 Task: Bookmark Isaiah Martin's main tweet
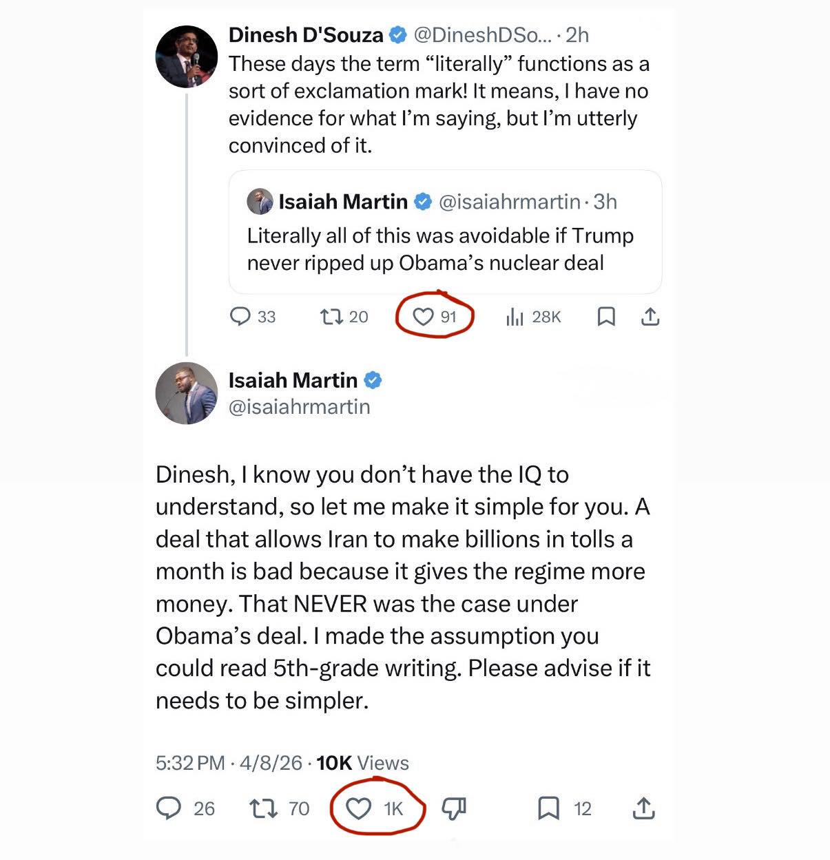(x=548, y=808)
